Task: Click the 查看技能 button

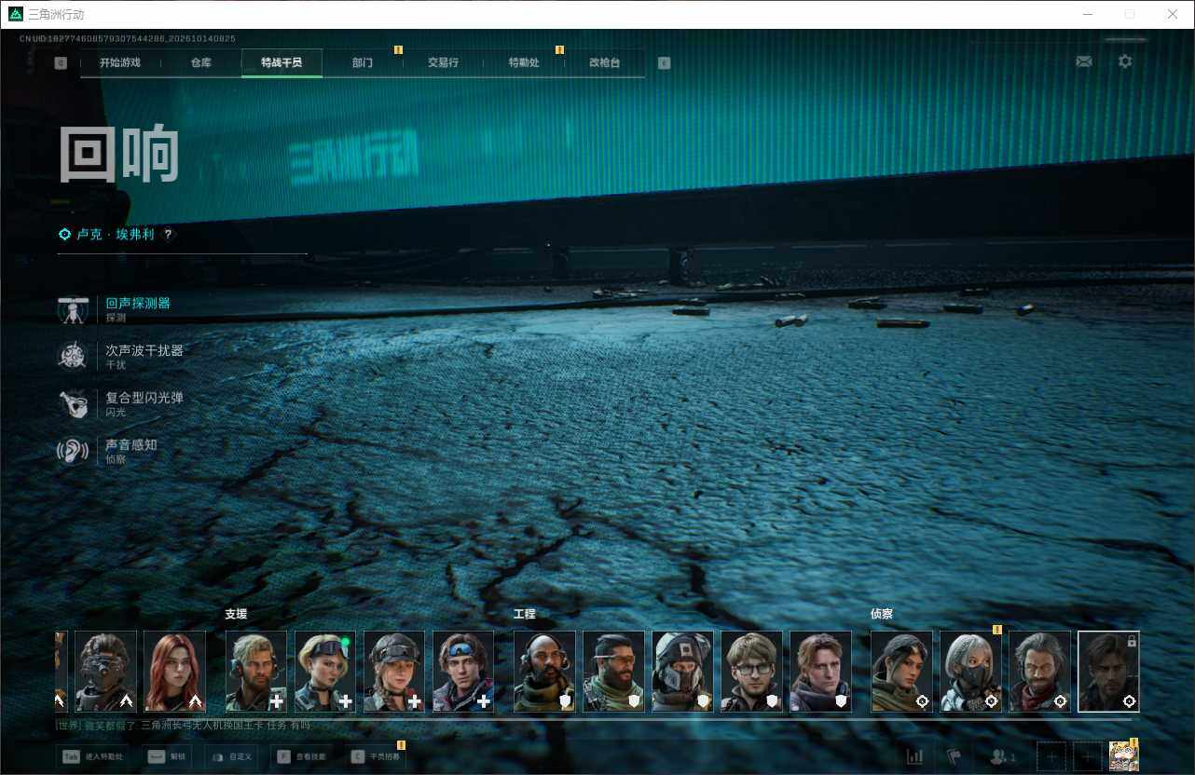Action: [302, 757]
